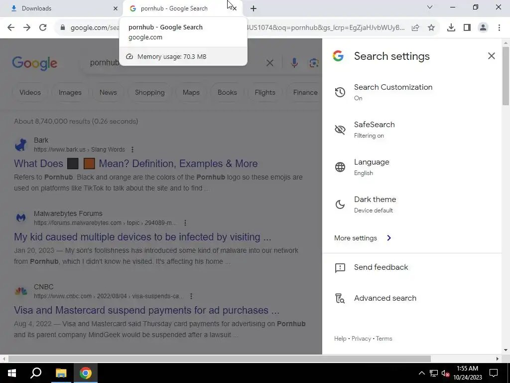The height and width of the screenshot is (383, 510).
Task: Click the CNBC favicon
Action: pyautogui.click(x=21, y=291)
